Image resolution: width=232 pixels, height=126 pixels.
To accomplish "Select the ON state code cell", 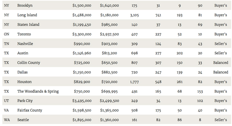I will 6,34.
